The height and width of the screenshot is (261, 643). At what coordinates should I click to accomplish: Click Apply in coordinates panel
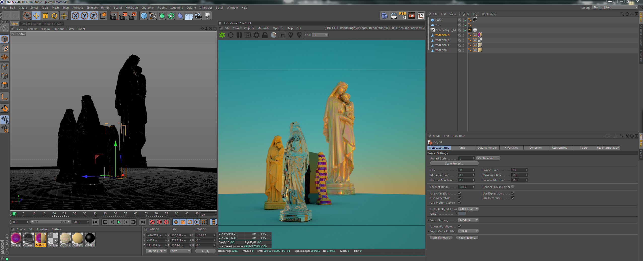(205, 251)
